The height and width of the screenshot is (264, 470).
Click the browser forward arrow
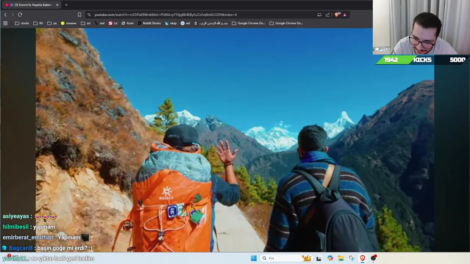coord(12,15)
